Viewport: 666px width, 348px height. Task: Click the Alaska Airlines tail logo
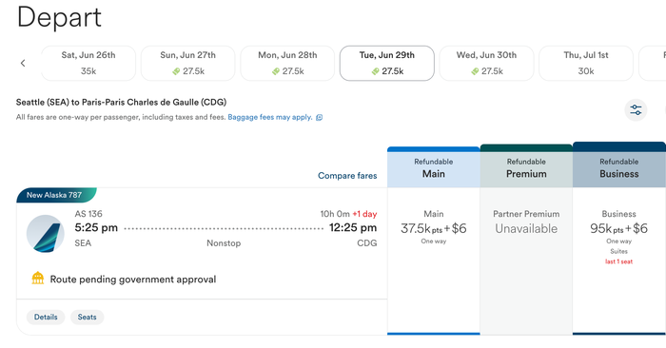(x=46, y=233)
